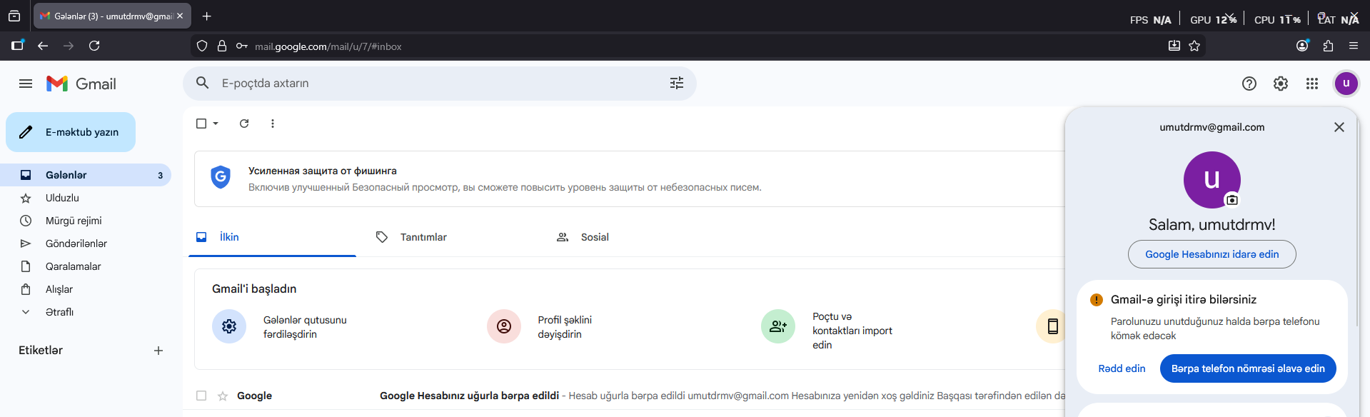Click the purple account avatar in header
This screenshot has width=1370, height=417.
[x=1346, y=84]
